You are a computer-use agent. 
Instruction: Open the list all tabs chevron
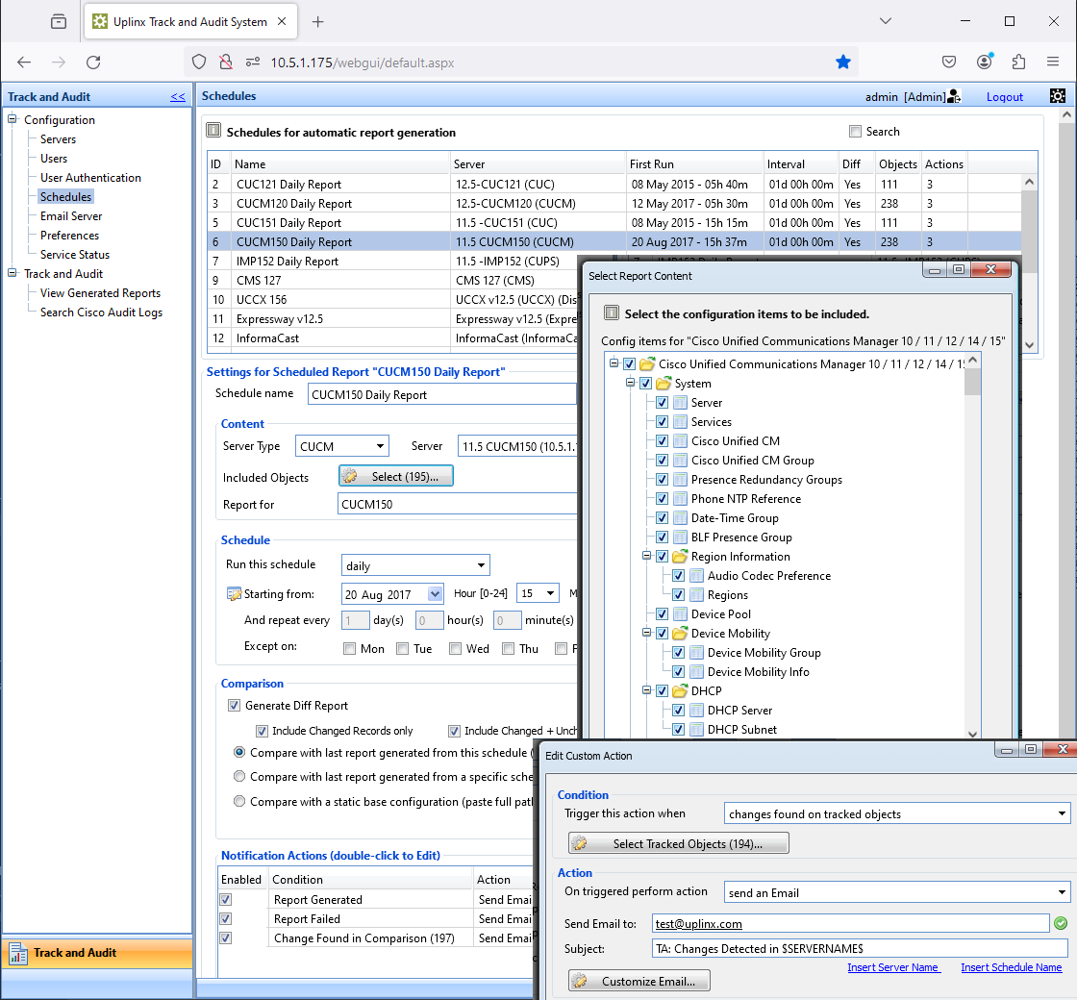tap(886, 21)
